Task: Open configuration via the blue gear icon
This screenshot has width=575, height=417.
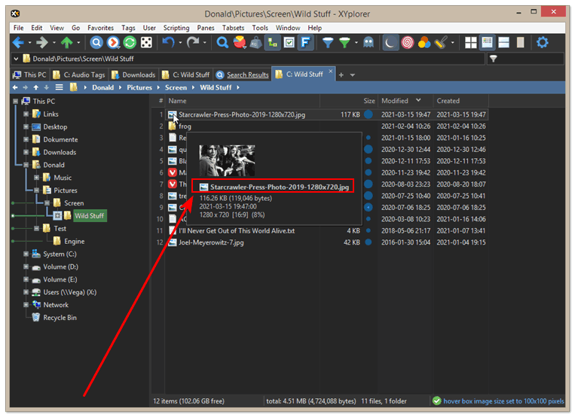Action: tap(542, 43)
